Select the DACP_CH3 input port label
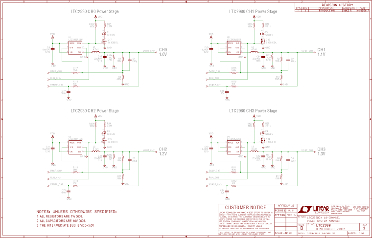 point(214,171)
